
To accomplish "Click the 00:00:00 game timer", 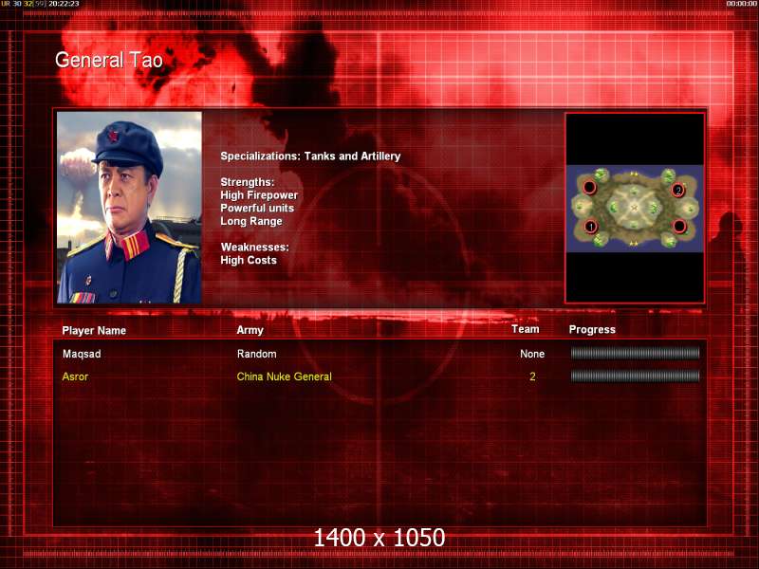I will pos(742,4).
